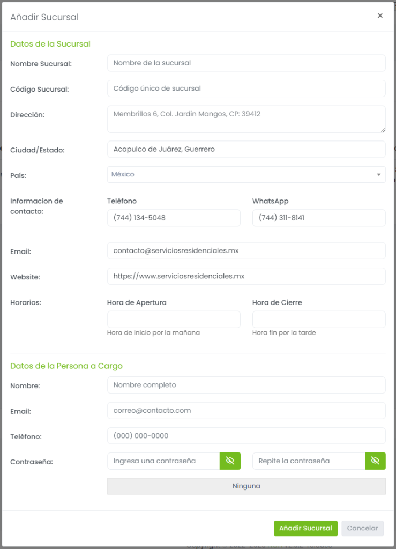Focus the Código Sucursal field
The image size is (396, 549).
click(246, 88)
